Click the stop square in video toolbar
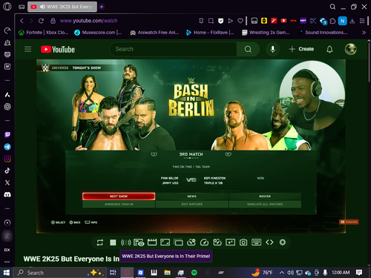Screen dimensions: 371x278 pos(113,242)
